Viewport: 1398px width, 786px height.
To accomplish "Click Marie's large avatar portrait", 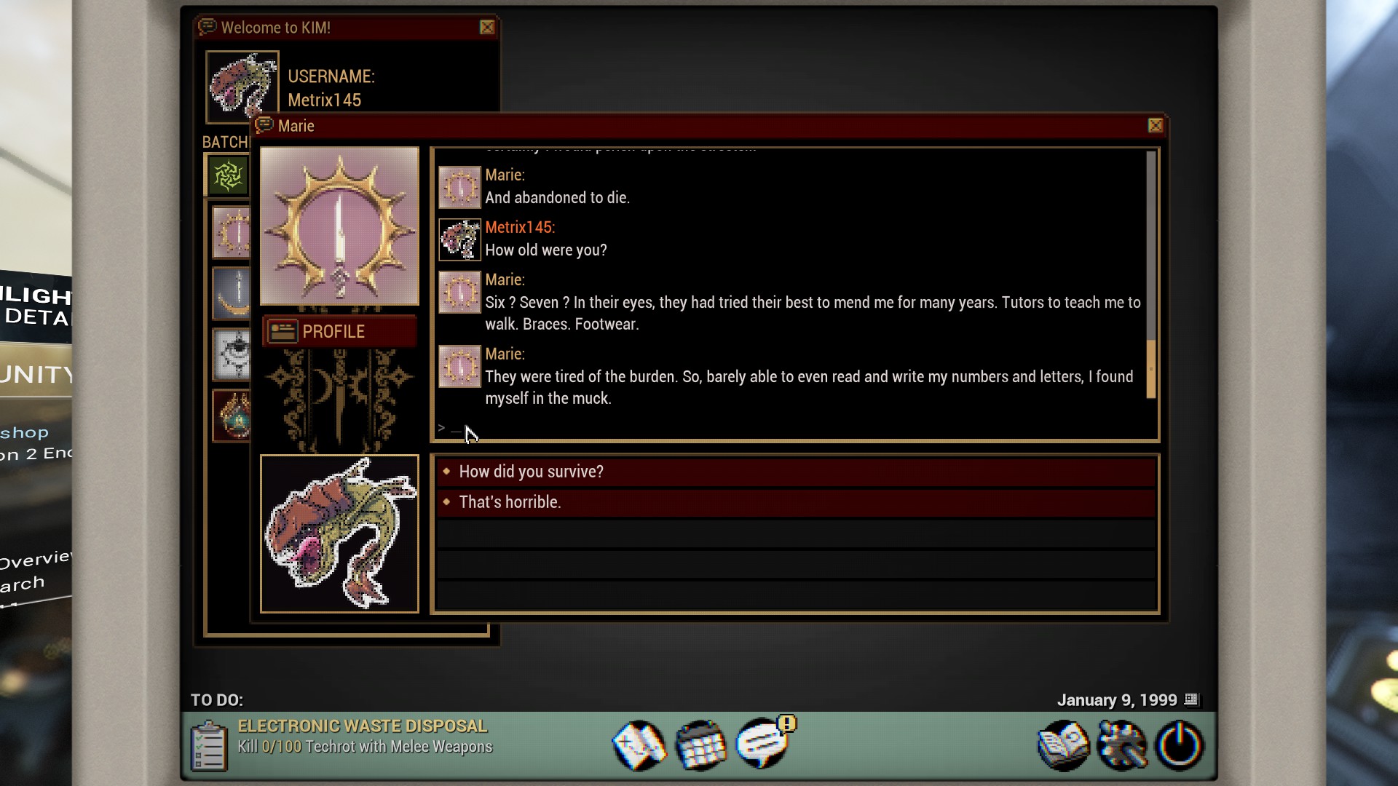I will tap(339, 226).
